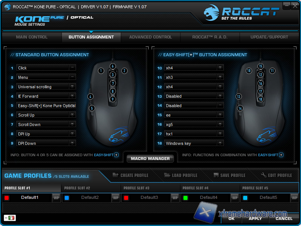Switch to the Main Control tab

tap(32, 37)
